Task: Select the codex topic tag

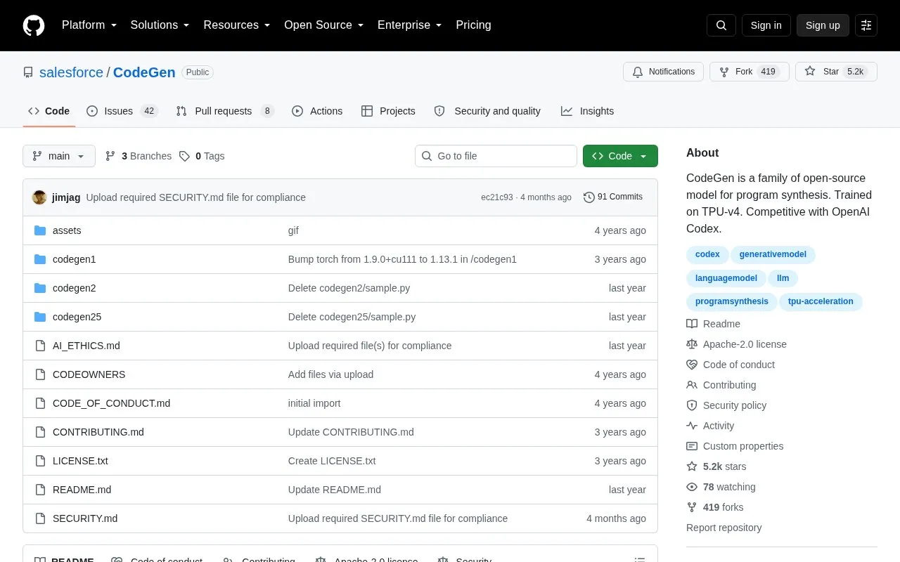Action: [707, 254]
